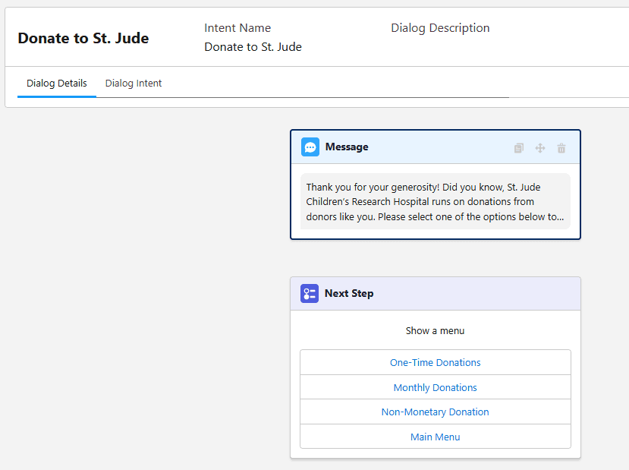This screenshot has height=470, width=629.
Task: Open the Dialog Intent tab
Action: [134, 83]
